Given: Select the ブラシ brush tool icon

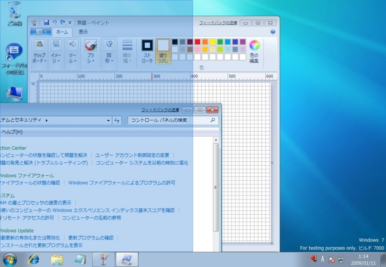Looking at the screenshot, I should pos(91,45).
